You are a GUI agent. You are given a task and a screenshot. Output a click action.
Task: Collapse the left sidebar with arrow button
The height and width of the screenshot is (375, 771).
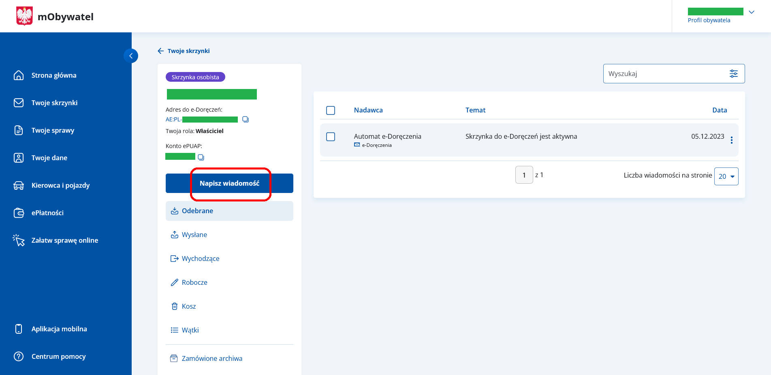click(x=131, y=56)
